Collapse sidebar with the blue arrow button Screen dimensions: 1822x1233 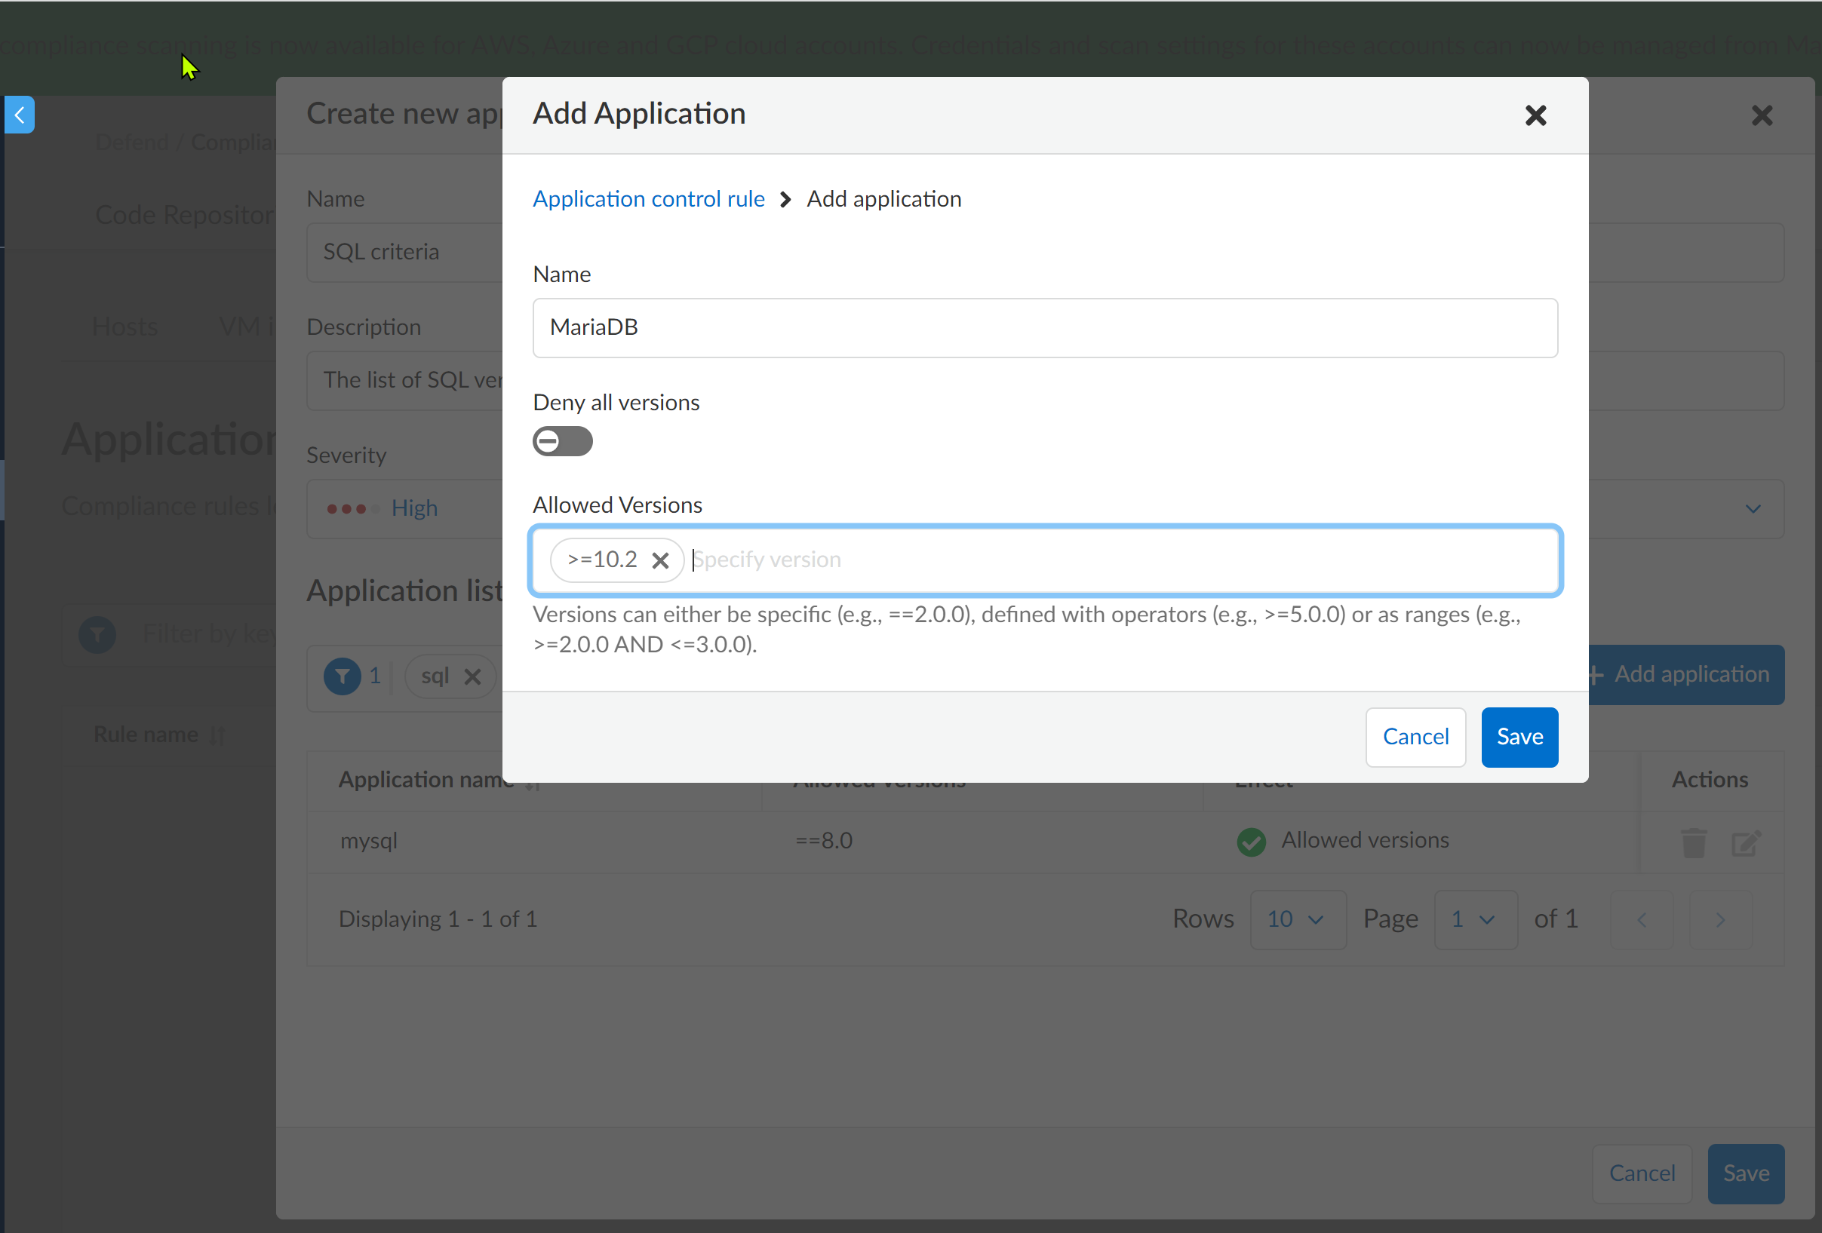(x=19, y=115)
